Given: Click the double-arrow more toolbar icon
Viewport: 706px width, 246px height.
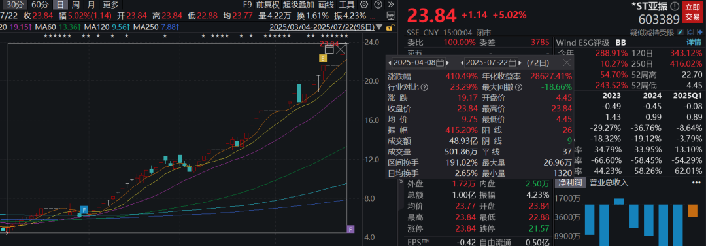Looking at the screenshot, I should coord(391,5).
